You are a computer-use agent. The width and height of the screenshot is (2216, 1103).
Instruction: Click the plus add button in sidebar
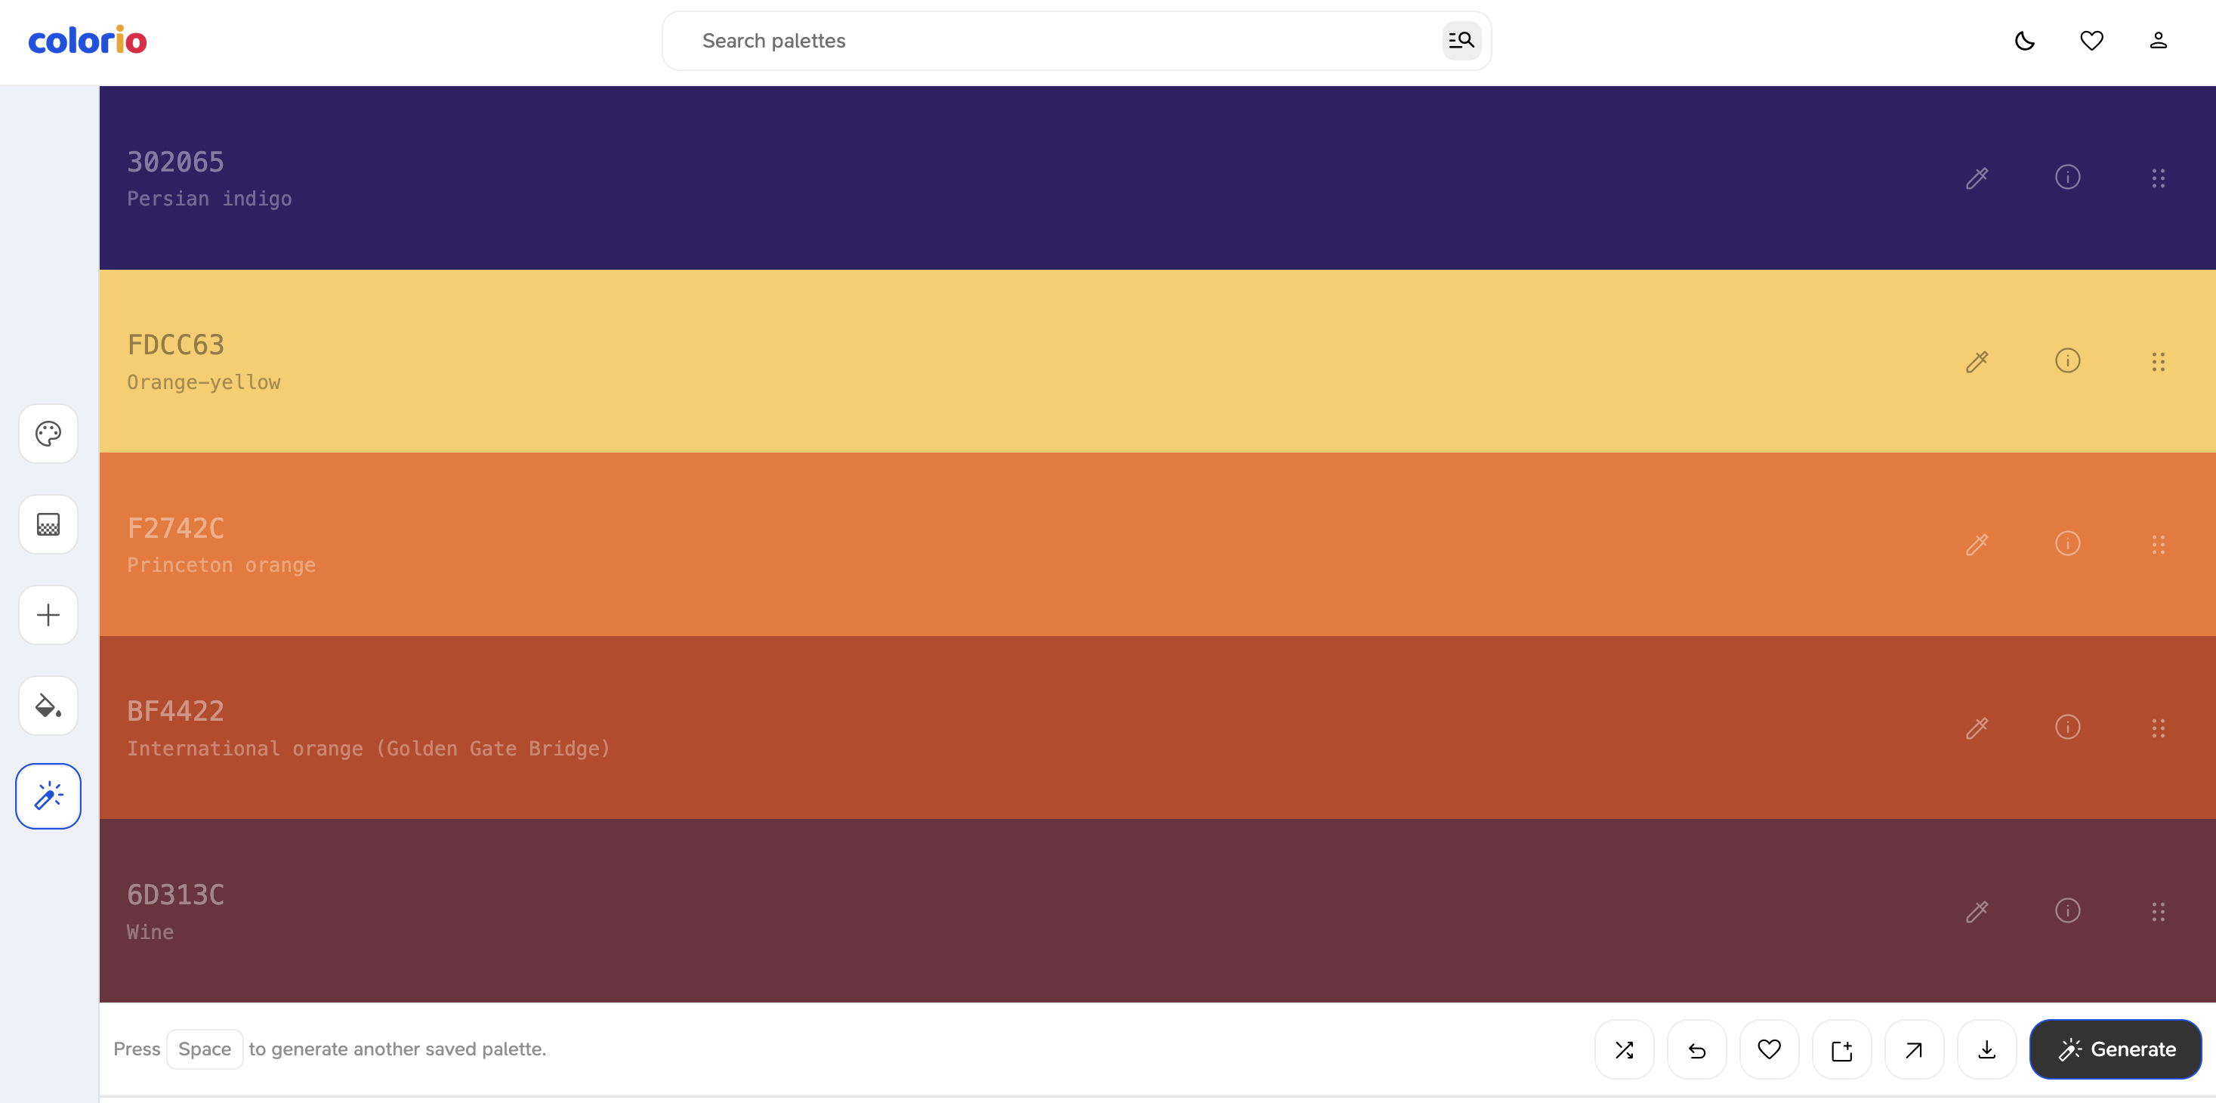click(48, 615)
